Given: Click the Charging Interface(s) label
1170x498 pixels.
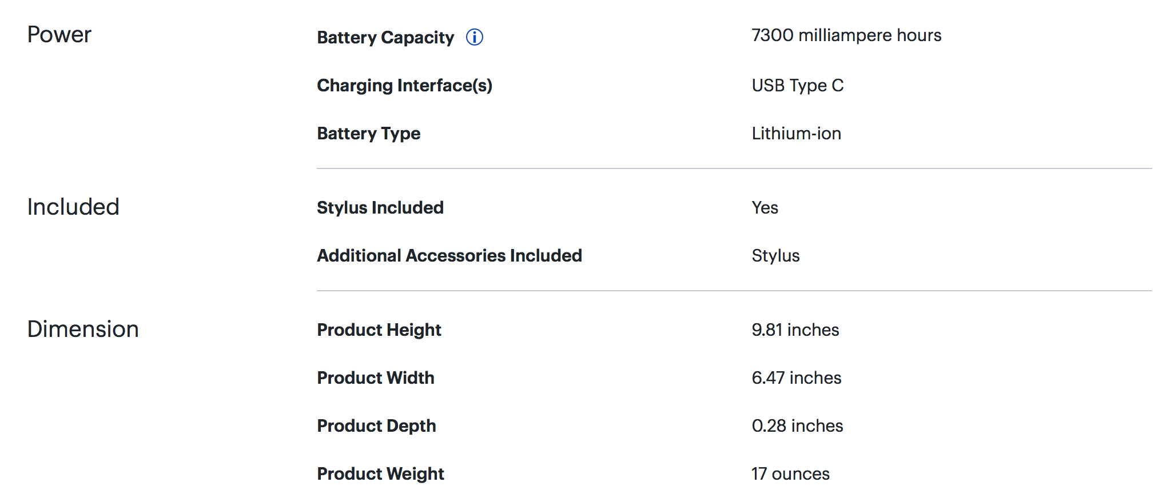Looking at the screenshot, I should click(404, 85).
